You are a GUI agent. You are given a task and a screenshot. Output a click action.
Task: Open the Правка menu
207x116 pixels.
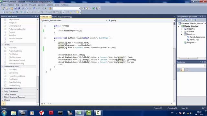point(11,5)
